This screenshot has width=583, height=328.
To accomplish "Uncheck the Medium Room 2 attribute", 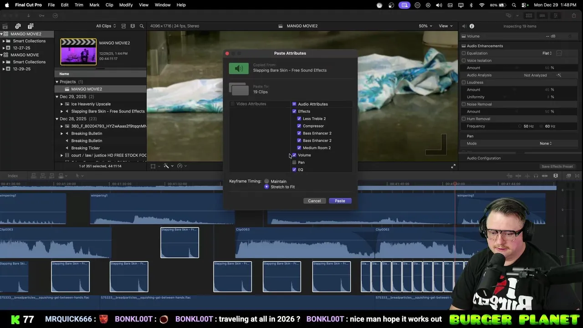I will [299, 148].
